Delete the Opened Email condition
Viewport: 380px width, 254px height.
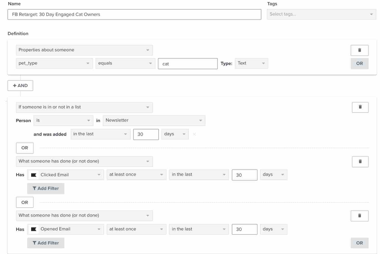(x=360, y=215)
